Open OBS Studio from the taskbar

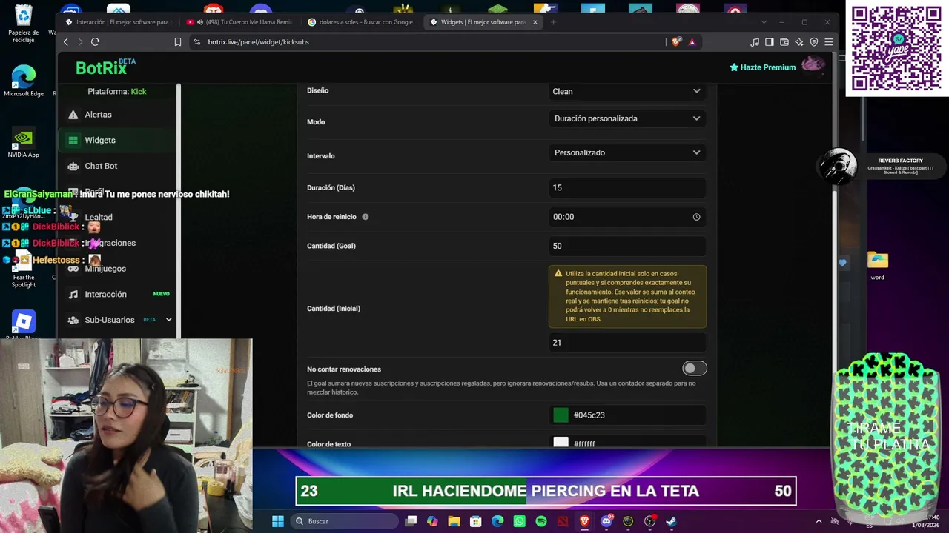click(649, 521)
